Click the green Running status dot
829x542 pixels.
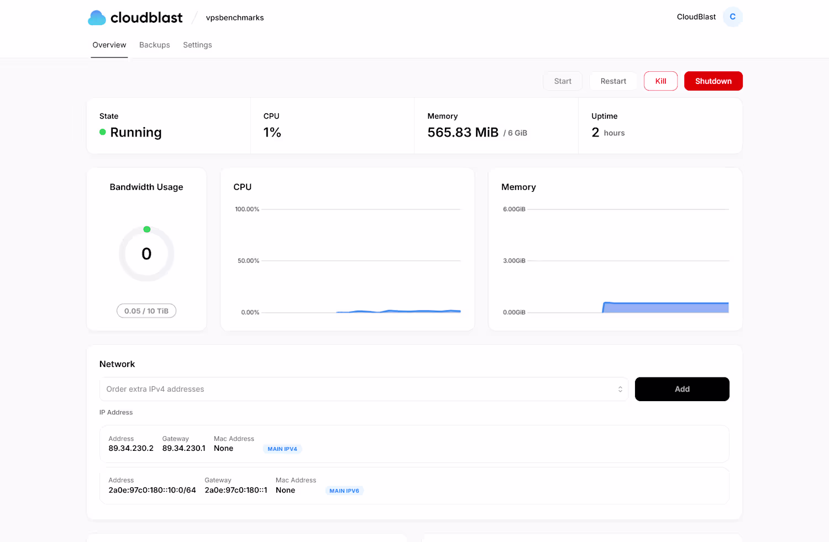[x=102, y=132]
